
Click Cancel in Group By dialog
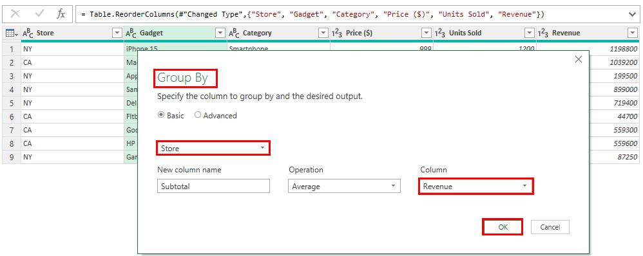click(550, 227)
